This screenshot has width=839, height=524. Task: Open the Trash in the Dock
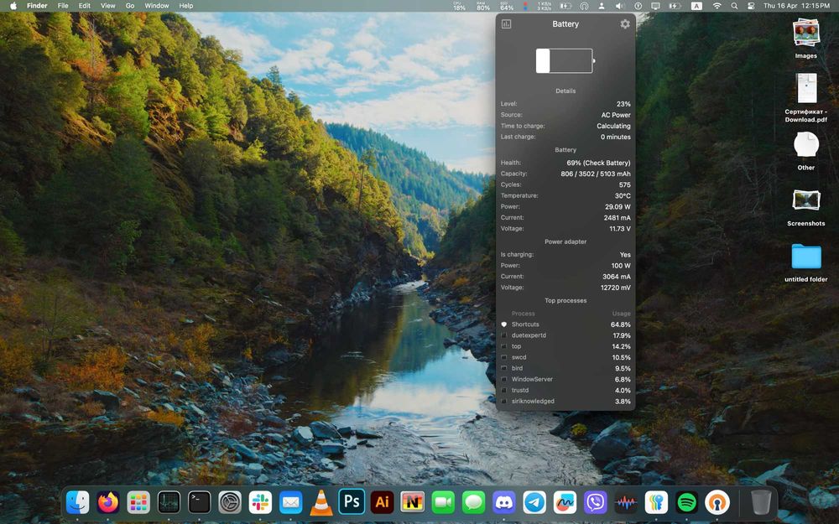tap(761, 502)
